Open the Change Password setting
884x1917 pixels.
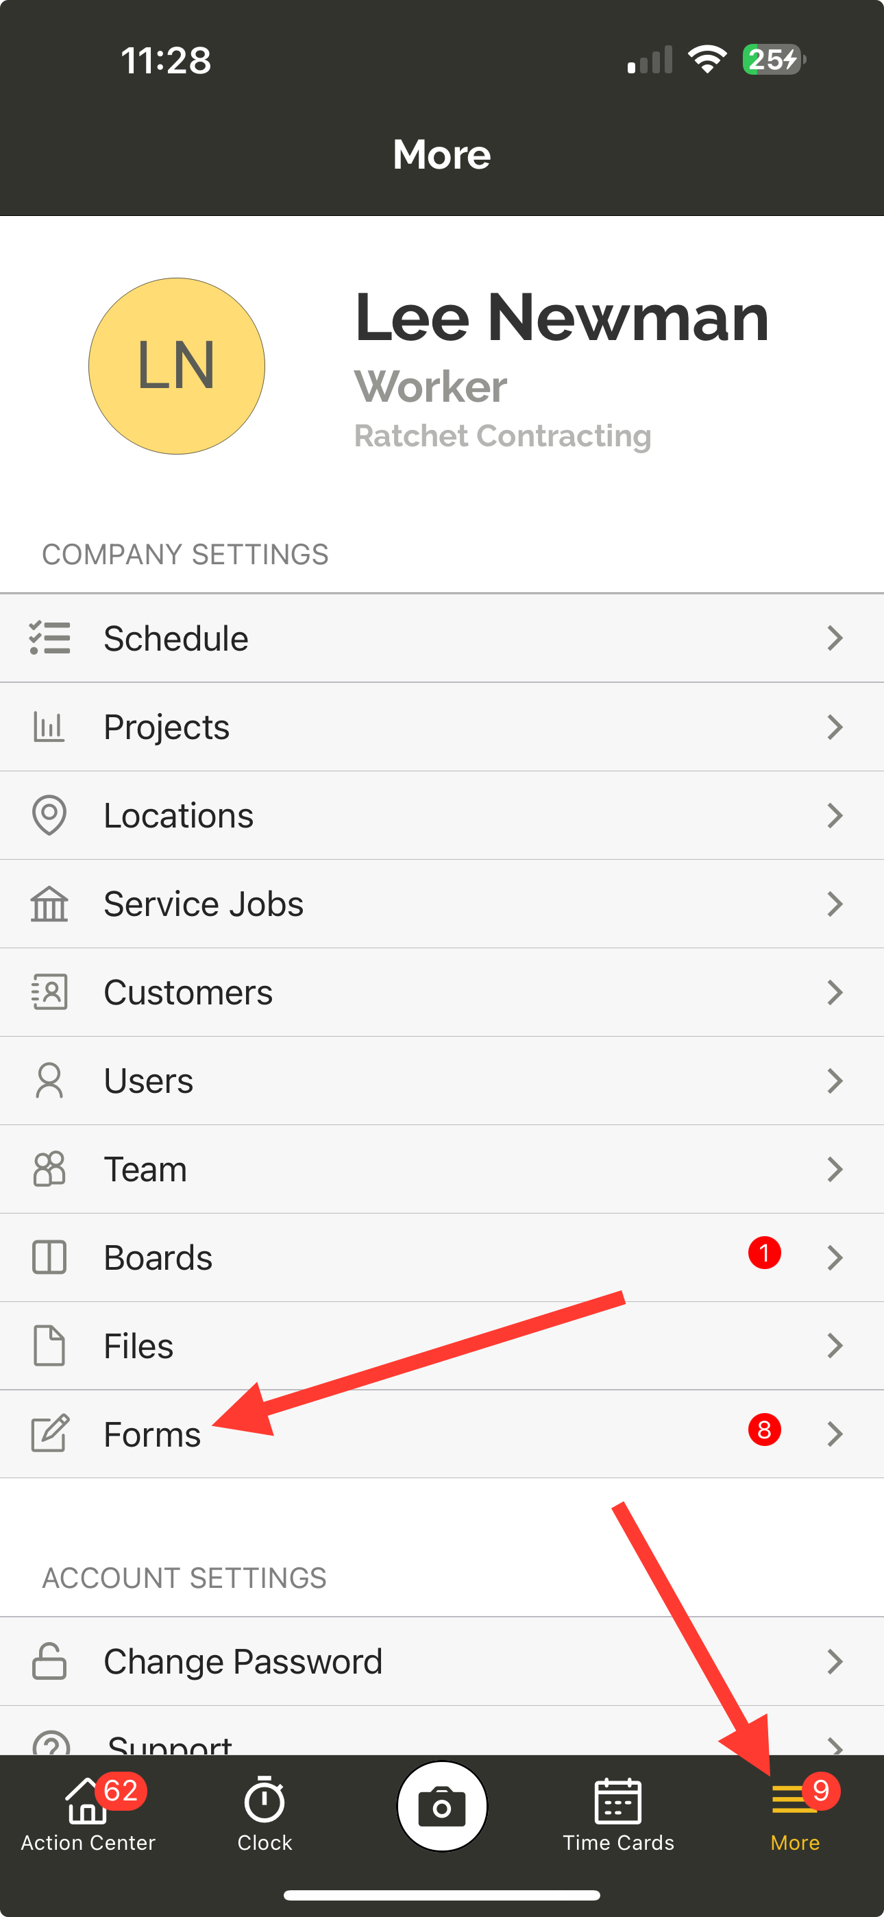(x=442, y=1661)
